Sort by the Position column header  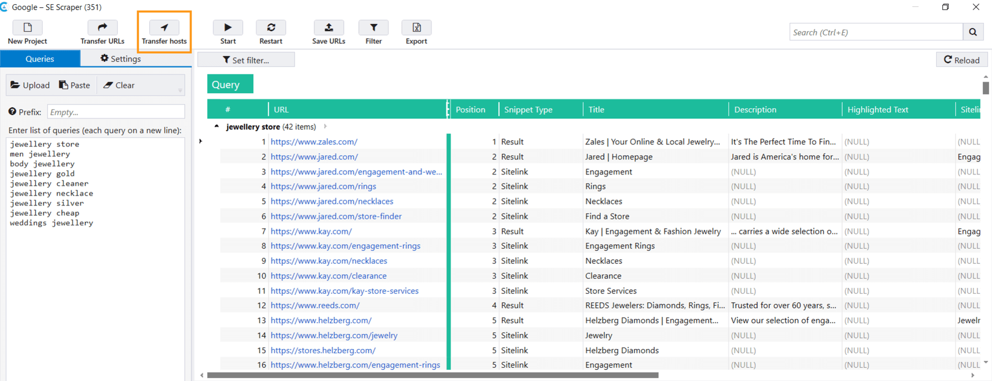pos(475,109)
